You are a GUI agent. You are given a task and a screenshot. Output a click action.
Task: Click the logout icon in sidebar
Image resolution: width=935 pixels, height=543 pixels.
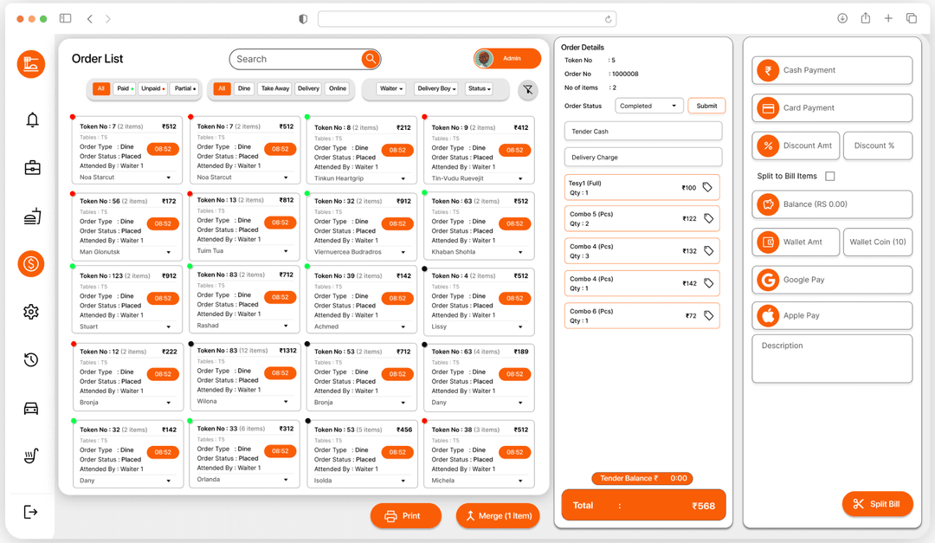[x=31, y=512]
